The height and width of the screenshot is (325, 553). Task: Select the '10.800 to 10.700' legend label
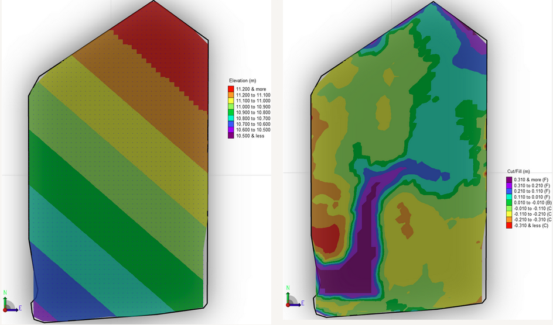click(x=253, y=119)
